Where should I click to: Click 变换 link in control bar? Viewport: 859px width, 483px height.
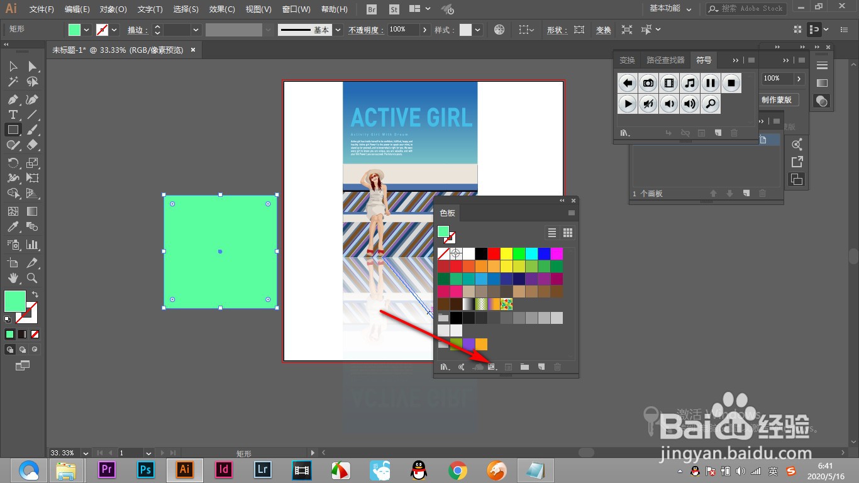[603, 30]
